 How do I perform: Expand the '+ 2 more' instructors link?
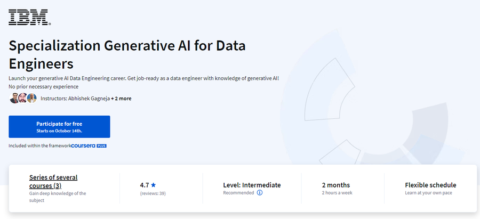[121, 99]
